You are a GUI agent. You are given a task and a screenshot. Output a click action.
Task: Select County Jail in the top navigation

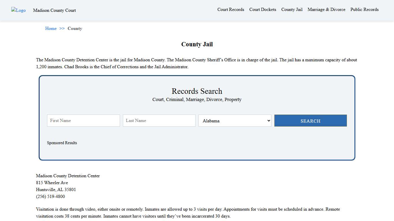pos(292,9)
